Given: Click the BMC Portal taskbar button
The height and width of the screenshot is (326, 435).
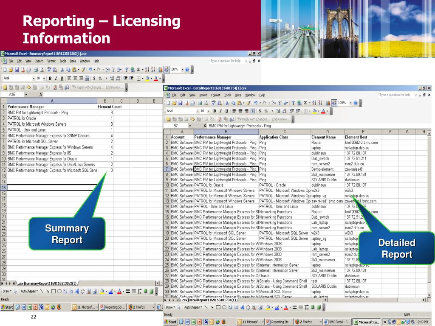Looking at the screenshot, I should 337,322.
